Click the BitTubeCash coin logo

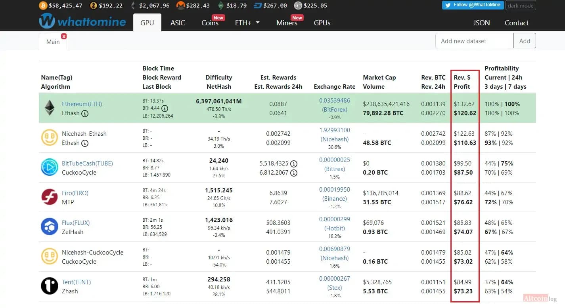point(50,167)
